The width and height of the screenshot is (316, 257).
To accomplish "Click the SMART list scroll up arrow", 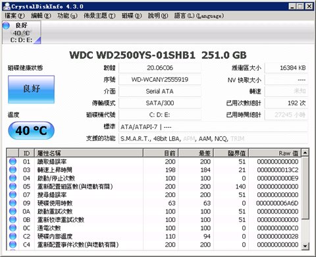I will coord(305,152).
